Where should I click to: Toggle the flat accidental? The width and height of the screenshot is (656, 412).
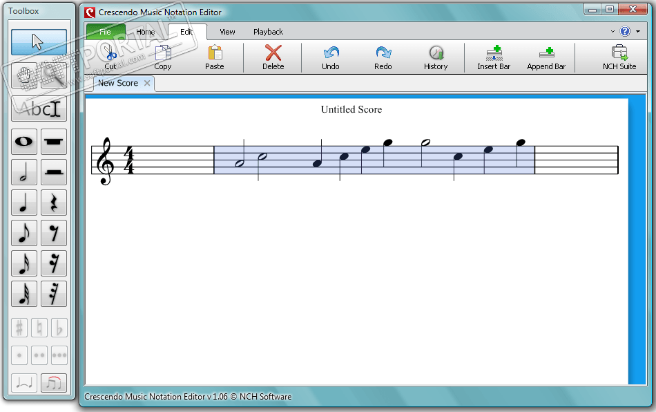(x=59, y=328)
